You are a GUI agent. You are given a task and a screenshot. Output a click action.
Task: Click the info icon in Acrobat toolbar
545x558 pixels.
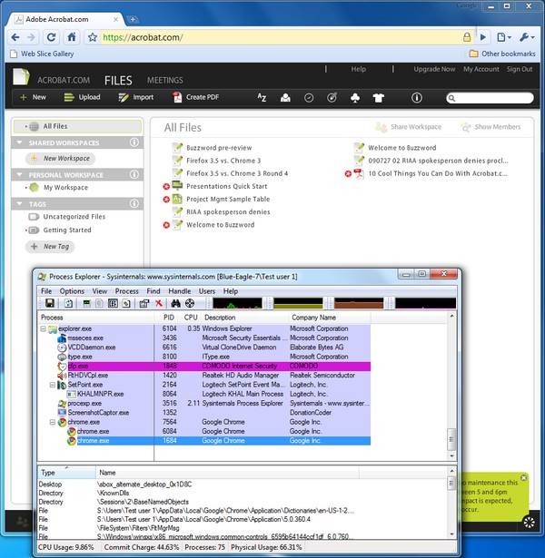417,97
